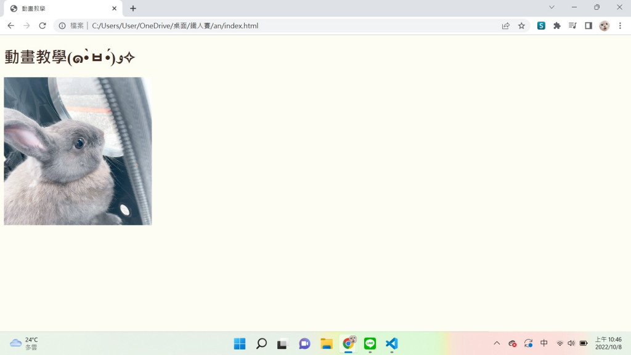Screen dimensions: 631x355
Task: Close the 動畫教學 tab
Action: click(114, 9)
